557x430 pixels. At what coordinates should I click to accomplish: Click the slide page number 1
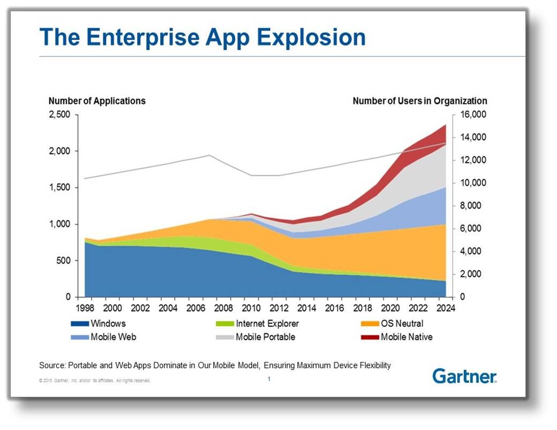269,379
